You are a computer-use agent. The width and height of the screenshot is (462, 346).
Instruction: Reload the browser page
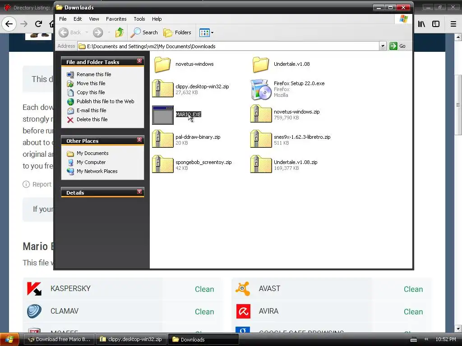[x=38, y=24]
